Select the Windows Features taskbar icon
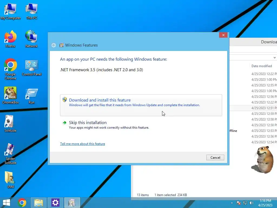This screenshot has height=208, width=277. [72, 203]
